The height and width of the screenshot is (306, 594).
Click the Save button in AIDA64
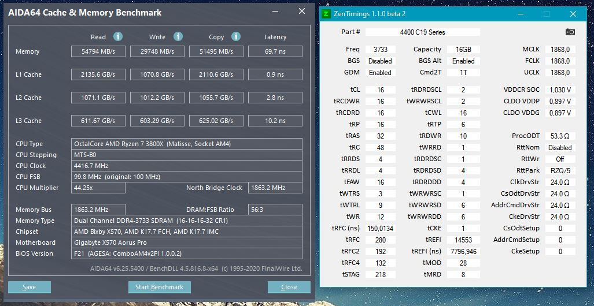click(29, 287)
